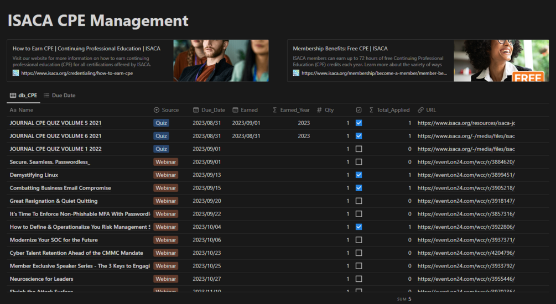Open Webinar tag for Cyber Talent Retention row

[x=165, y=253]
